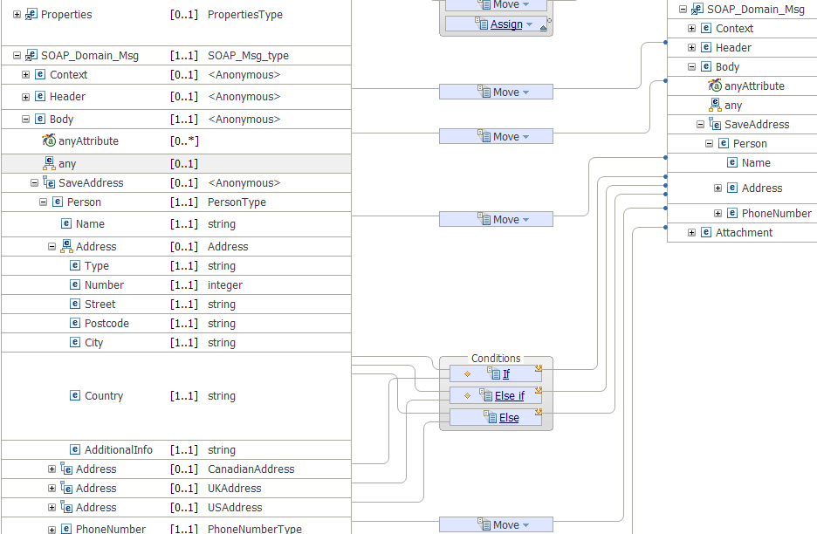Open the 'Else if' condition link
This screenshot has width=817, height=534.
coord(510,396)
